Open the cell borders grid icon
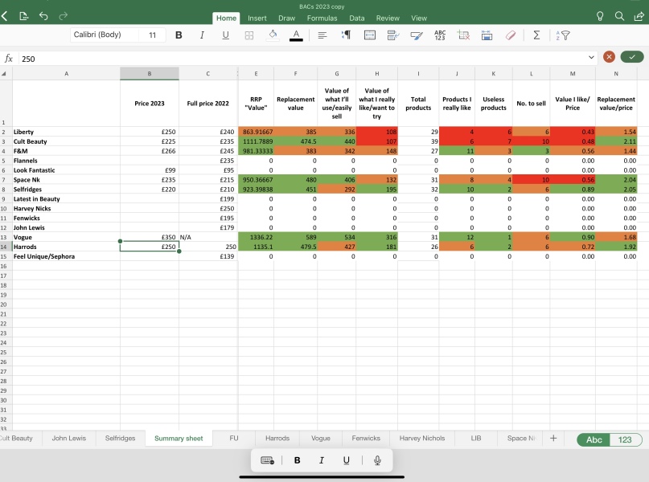 [x=250, y=35]
